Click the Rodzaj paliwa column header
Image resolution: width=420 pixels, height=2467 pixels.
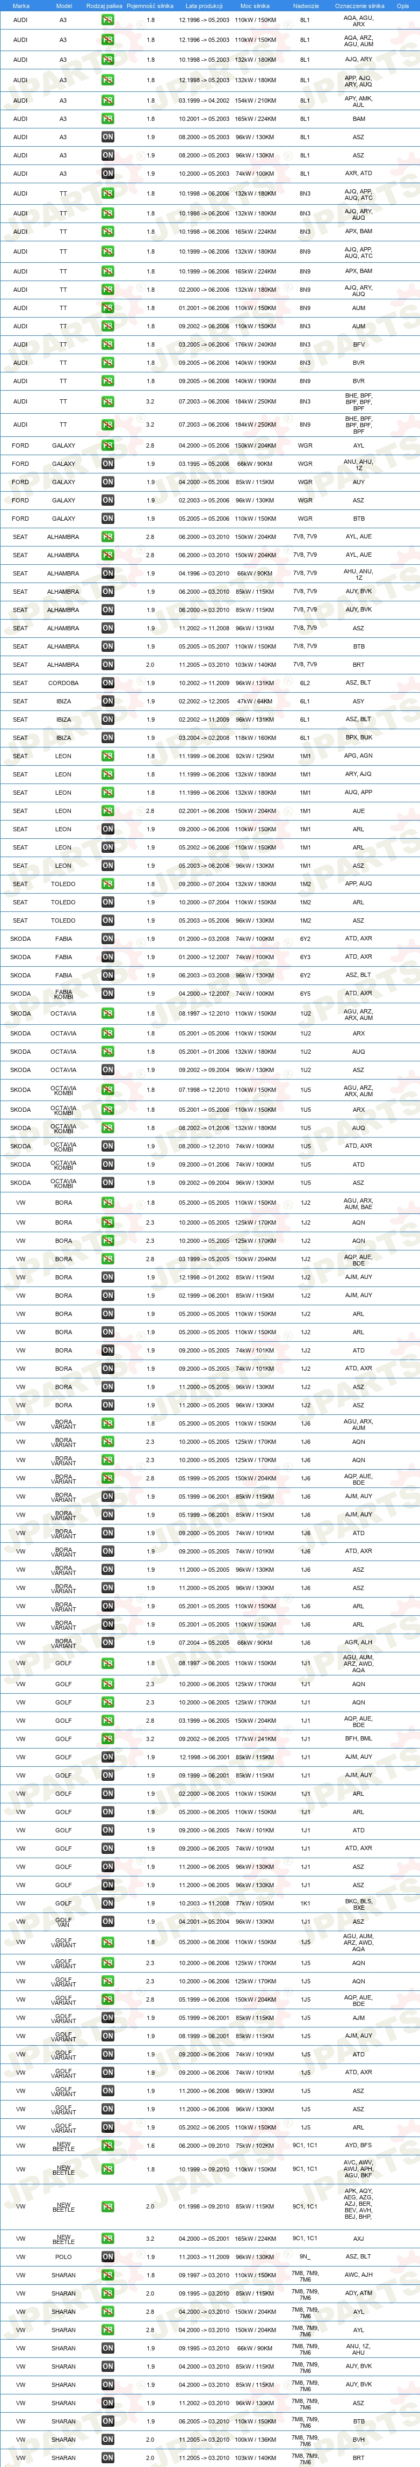(103, 6)
